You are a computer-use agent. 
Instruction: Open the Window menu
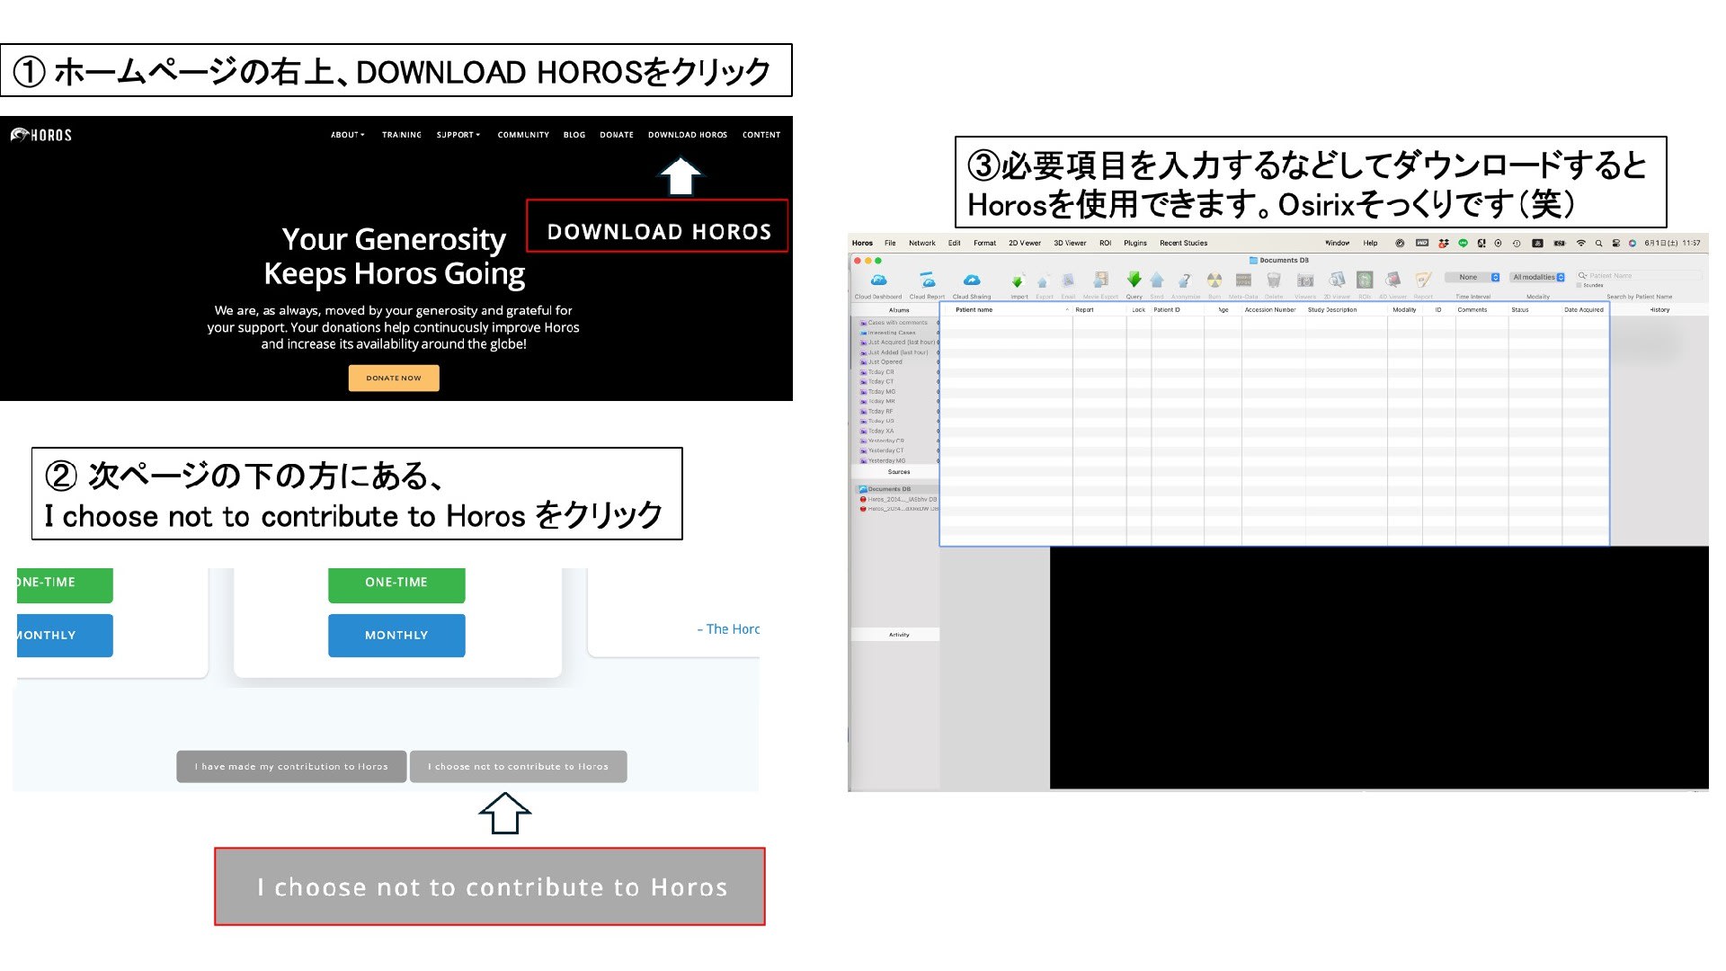pyautogui.click(x=1338, y=243)
